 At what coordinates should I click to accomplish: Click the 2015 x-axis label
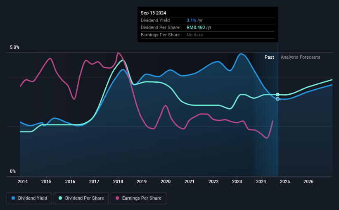click(46, 181)
